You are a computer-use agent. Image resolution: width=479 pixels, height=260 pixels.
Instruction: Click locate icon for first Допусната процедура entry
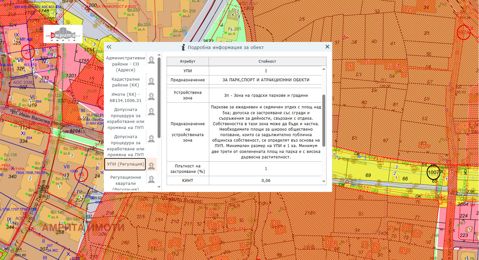point(152,112)
